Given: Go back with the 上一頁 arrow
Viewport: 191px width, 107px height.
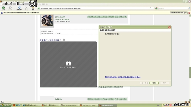Looking at the screenshot, I should 3,8.
